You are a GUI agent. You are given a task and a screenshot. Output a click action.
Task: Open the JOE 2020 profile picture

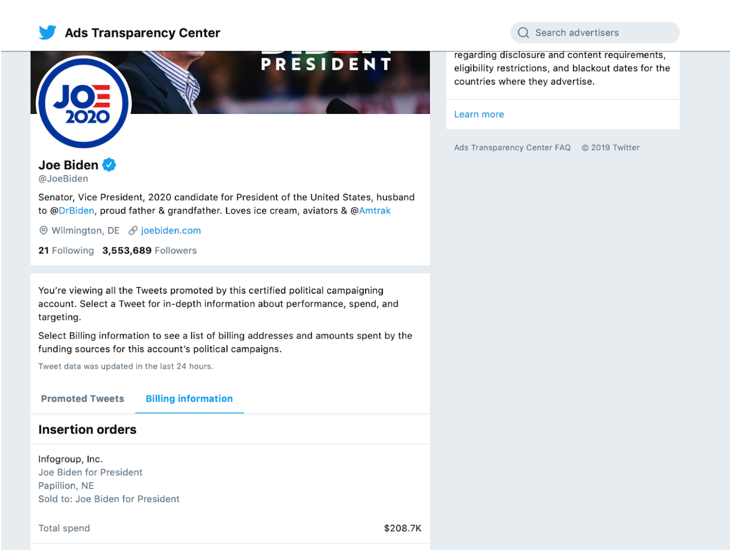[x=84, y=103]
